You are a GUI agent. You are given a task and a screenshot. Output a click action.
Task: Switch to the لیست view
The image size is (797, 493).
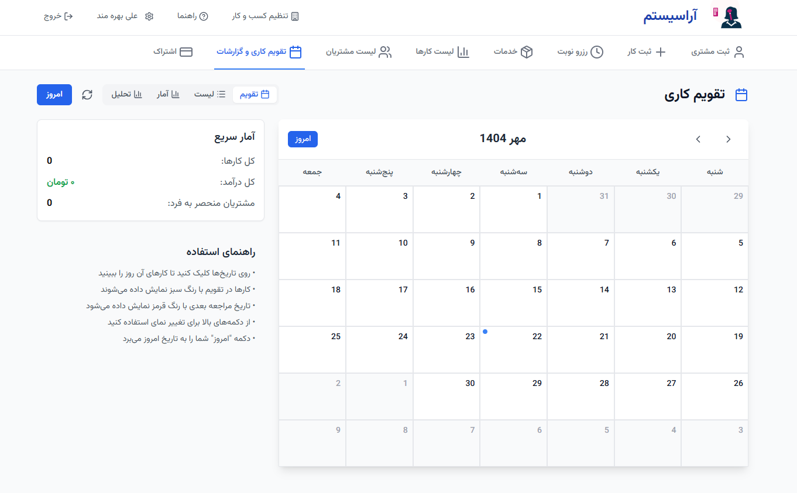[209, 94]
